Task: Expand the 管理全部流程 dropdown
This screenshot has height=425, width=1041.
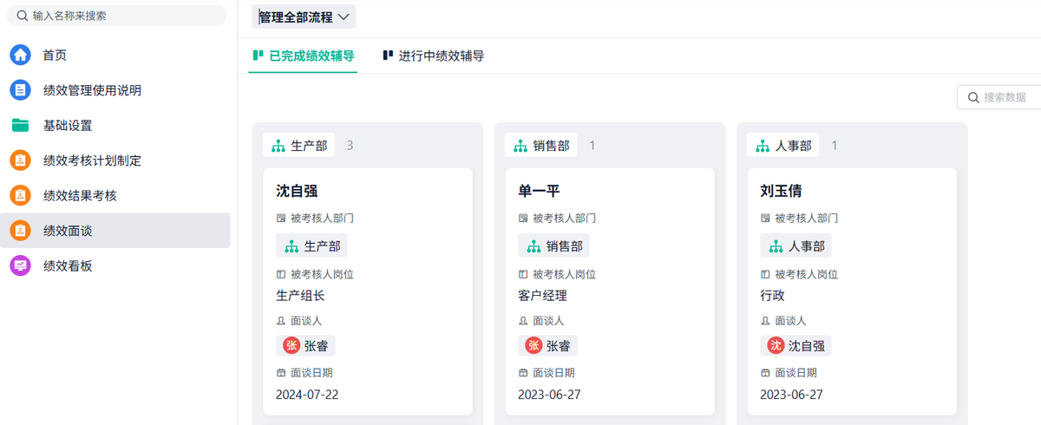Action: tap(304, 16)
